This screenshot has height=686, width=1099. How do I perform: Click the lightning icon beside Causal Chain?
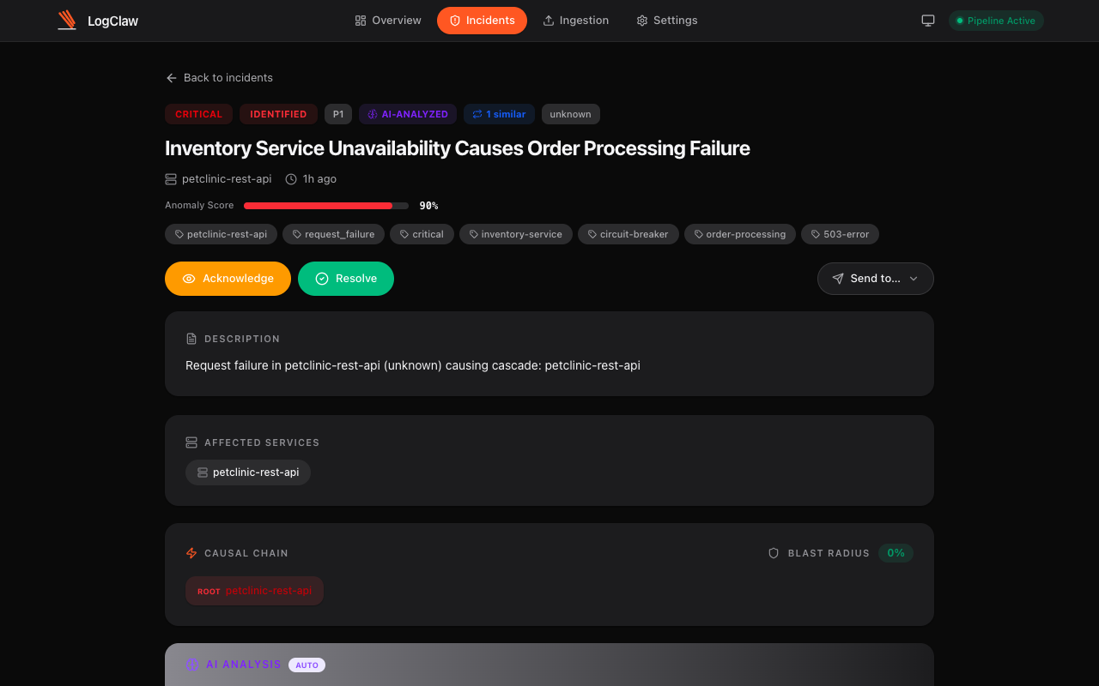click(191, 553)
